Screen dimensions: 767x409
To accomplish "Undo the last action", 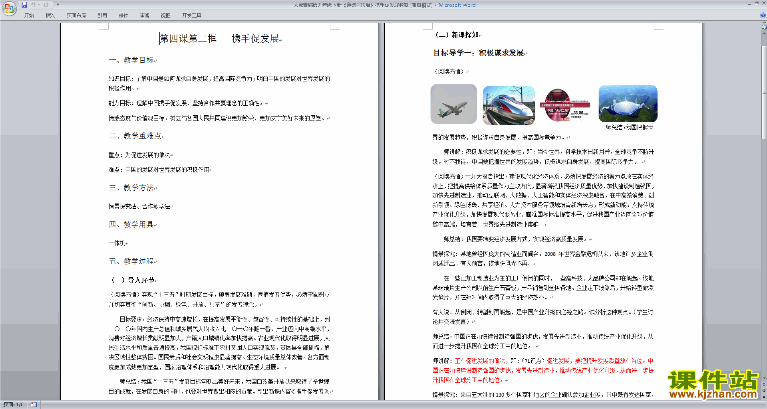I will point(33,5).
